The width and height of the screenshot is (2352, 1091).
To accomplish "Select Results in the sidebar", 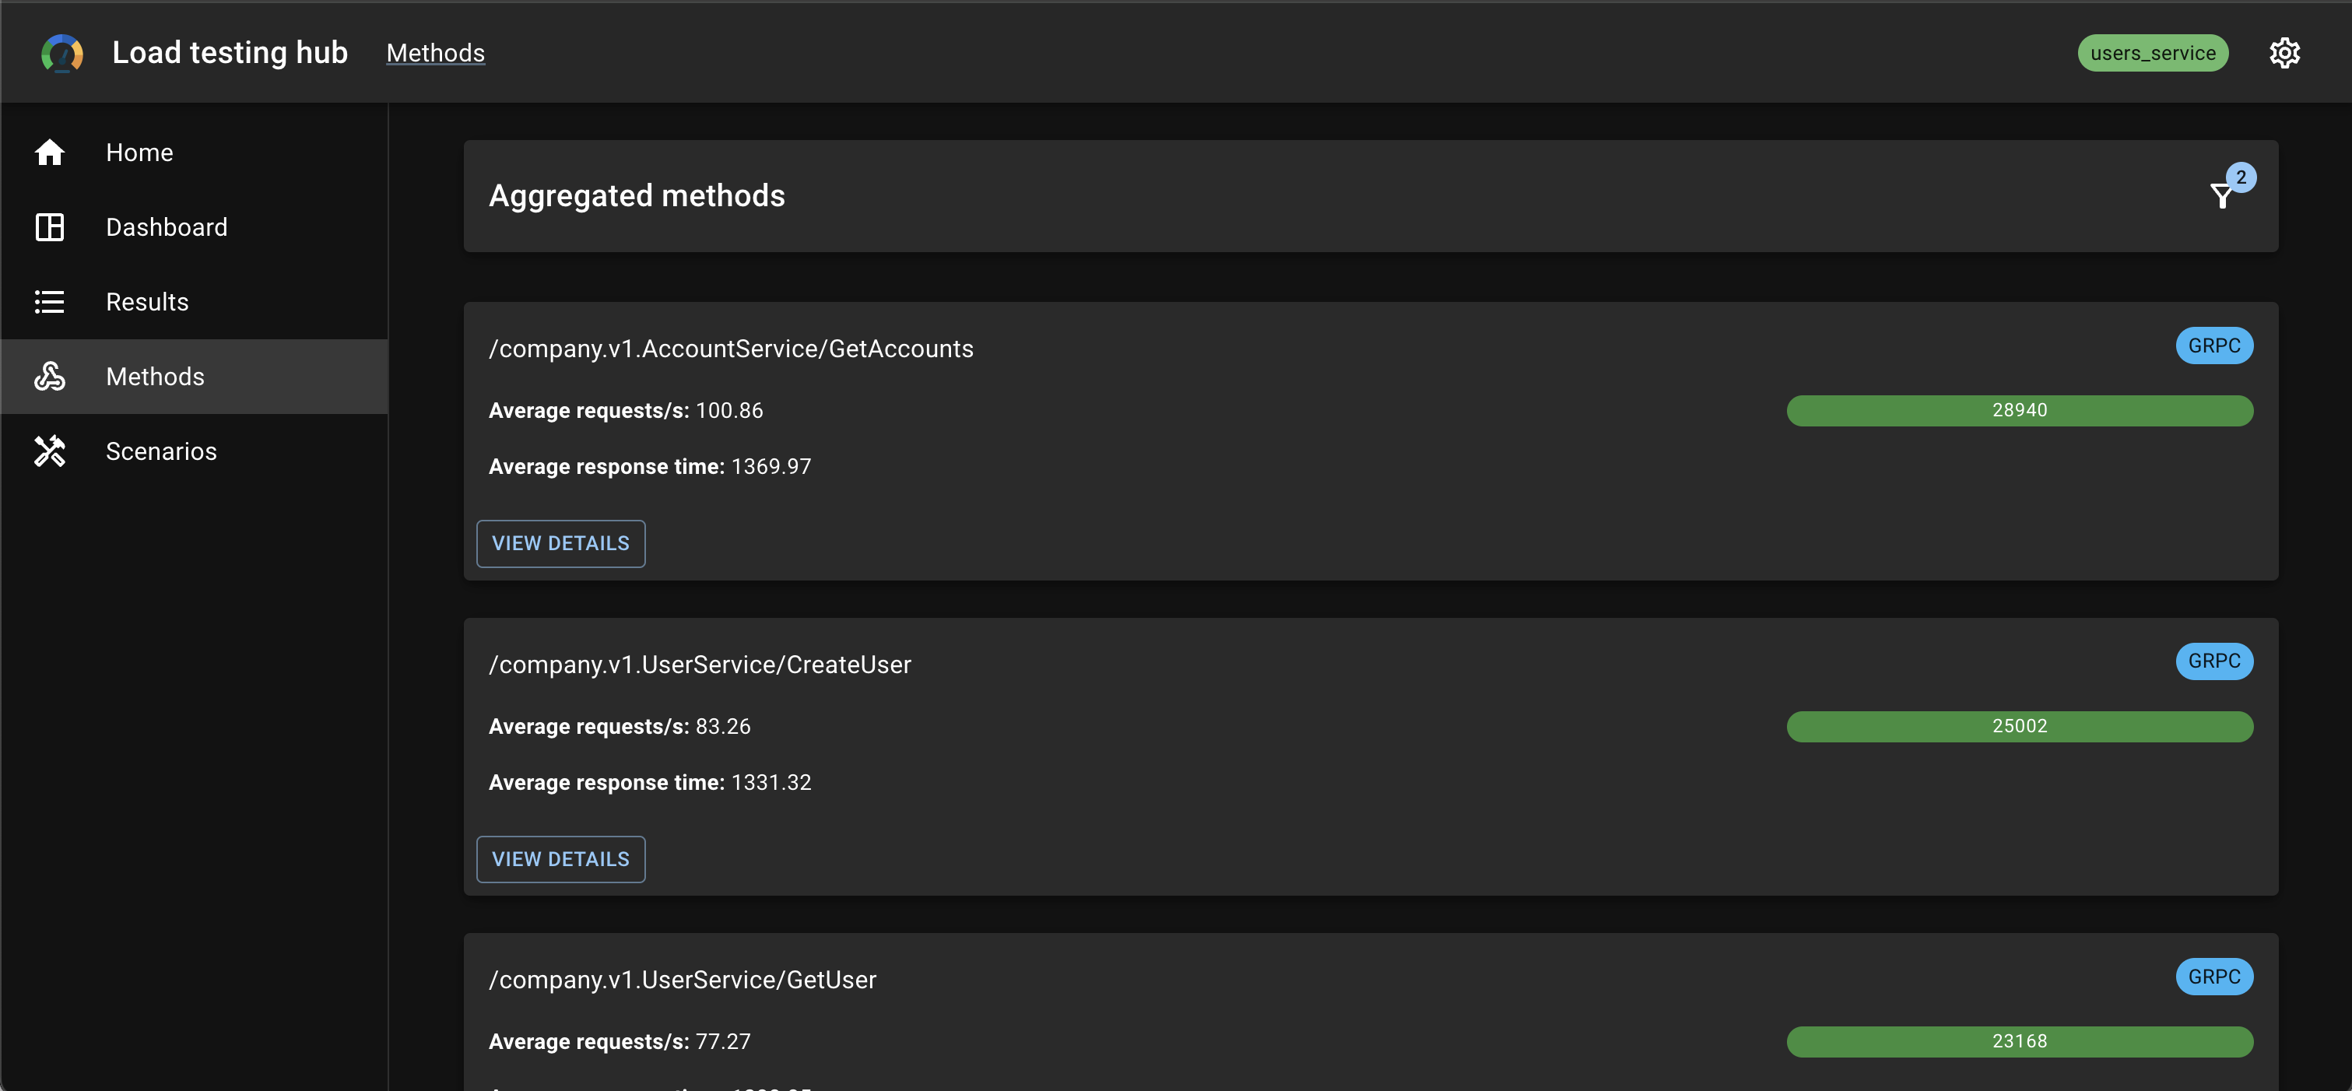I will [195, 302].
